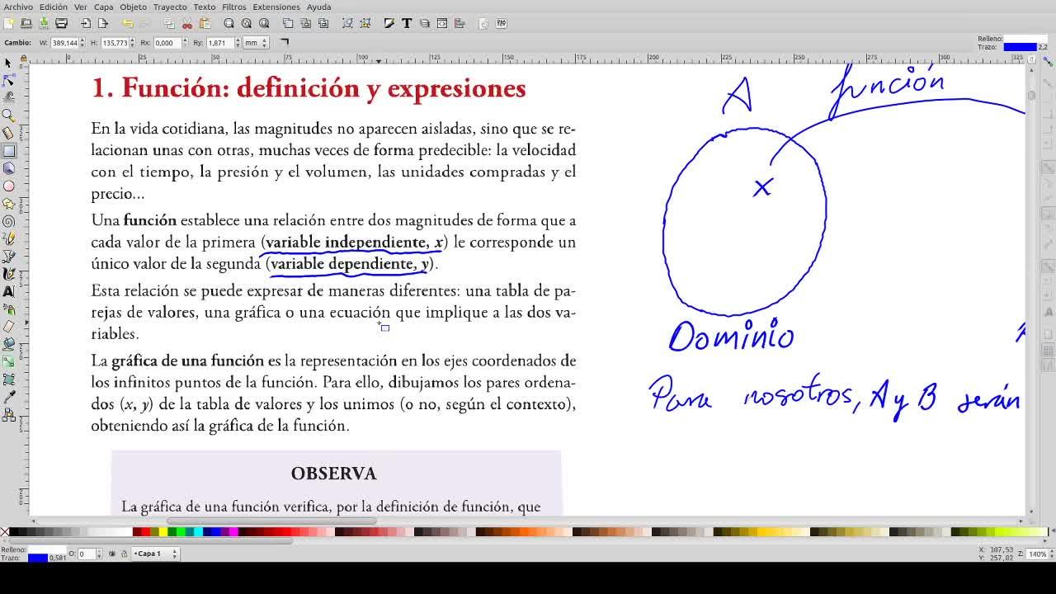The height and width of the screenshot is (594, 1056).
Task: Select the Rectangle tool
Action: click(8, 151)
